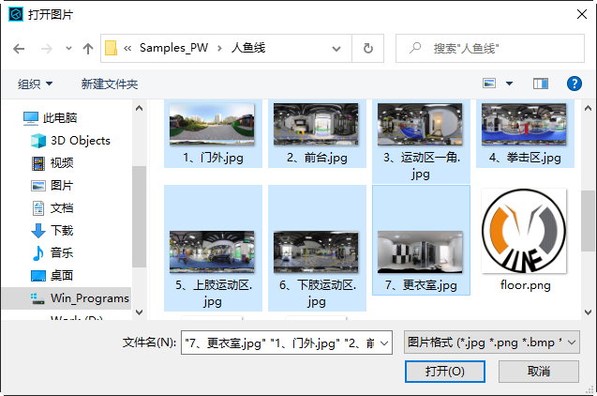Refresh the current folder view

tap(368, 48)
